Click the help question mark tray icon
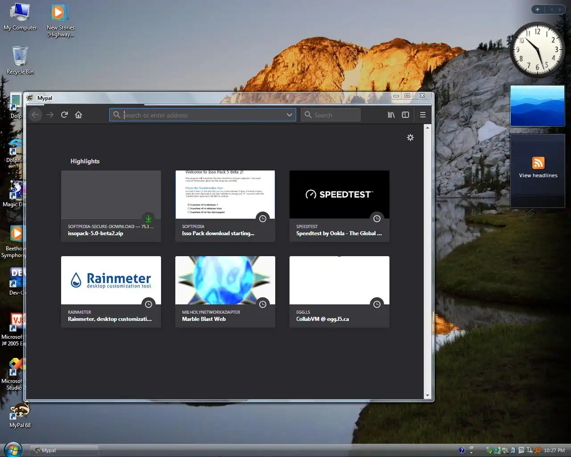 tap(462, 450)
